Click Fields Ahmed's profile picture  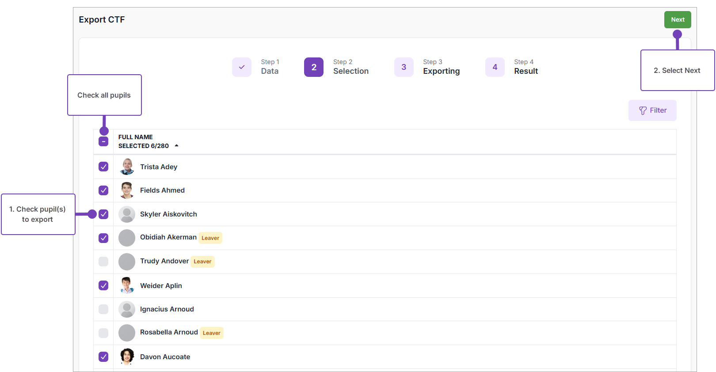(x=127, y=190)
